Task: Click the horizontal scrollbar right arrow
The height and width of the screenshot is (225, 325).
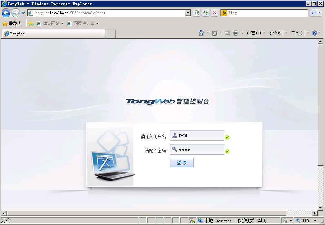Action: 315,213
